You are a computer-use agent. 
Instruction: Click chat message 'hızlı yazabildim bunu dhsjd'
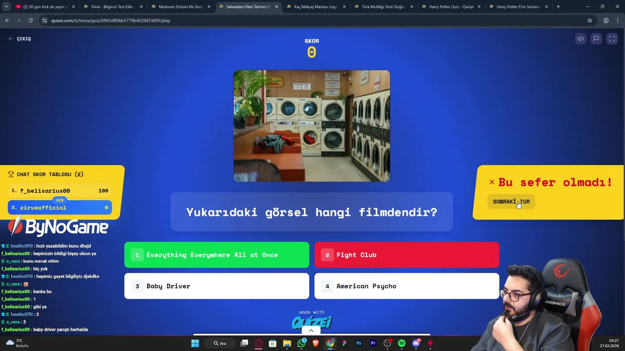point(63,246)
